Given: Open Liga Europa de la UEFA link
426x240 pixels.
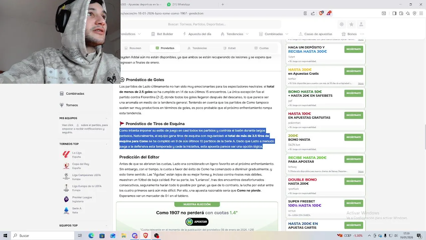Looking at the screenshot, I should [x=87, y=186].
